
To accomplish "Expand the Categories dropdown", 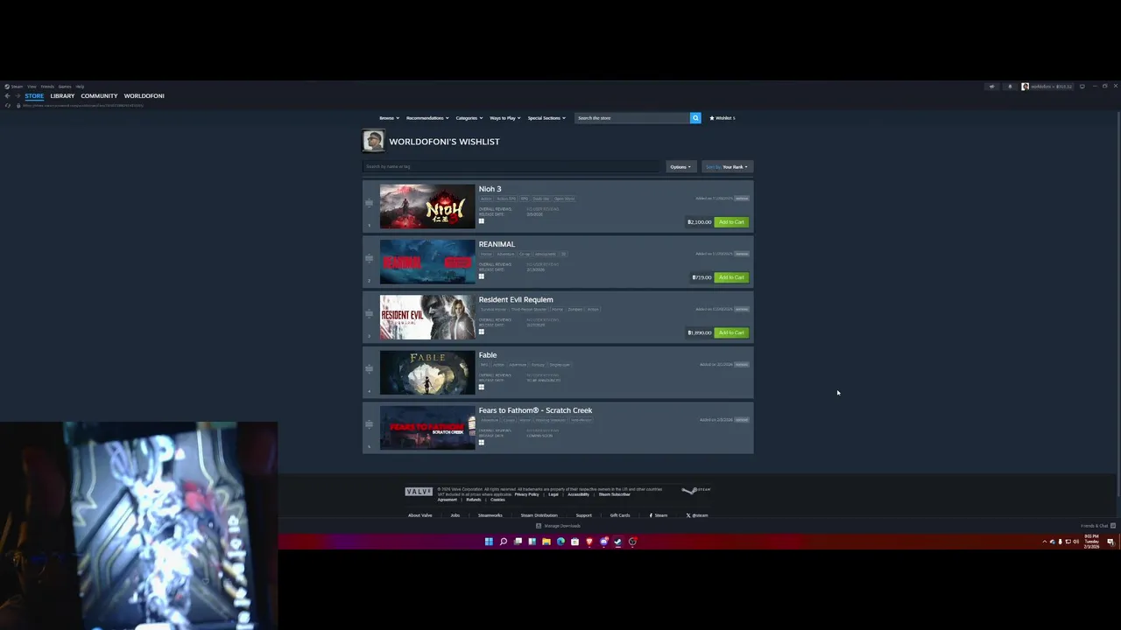I will tap(469, 118).
